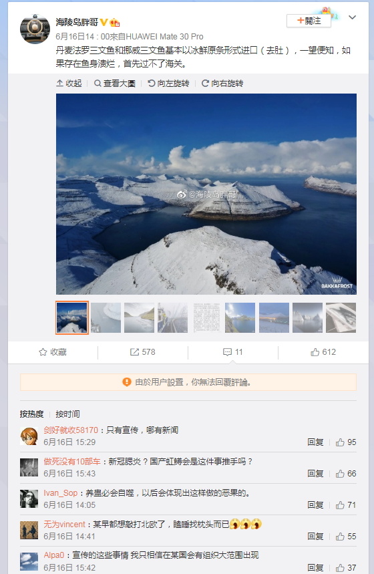Screen dimensions: 374x574
Task: Click the 关注 follow button
Action: coord(309,21)
